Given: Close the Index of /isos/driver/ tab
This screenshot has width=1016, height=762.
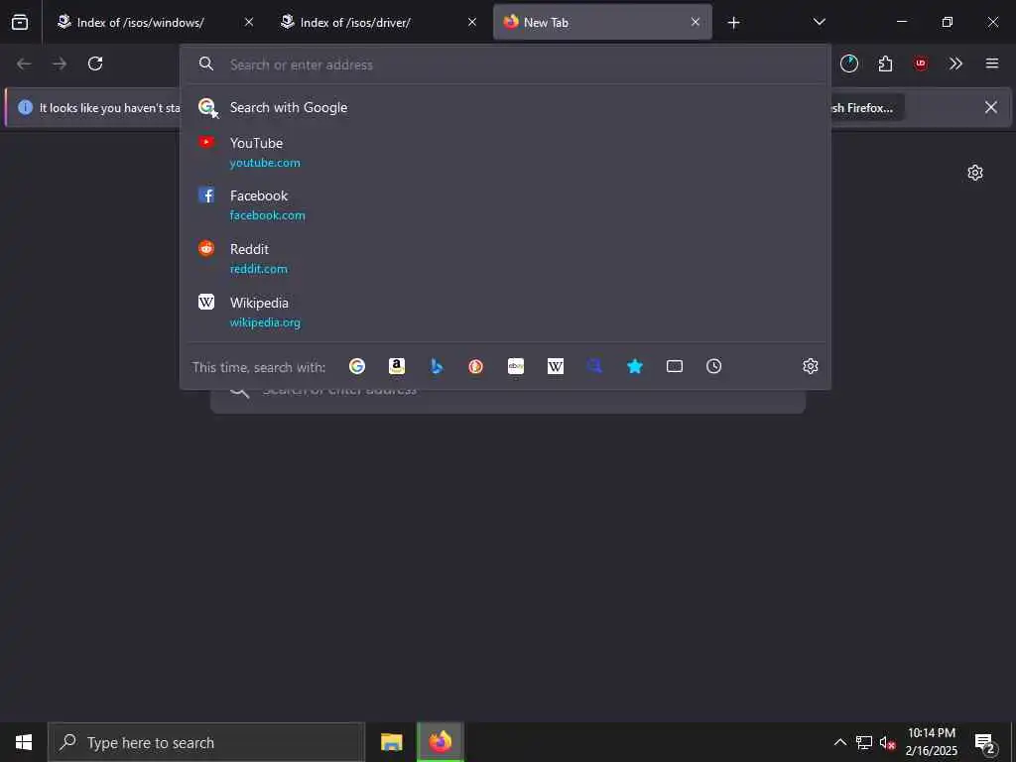Looking at the screenshot, I should tap(472, 22).
